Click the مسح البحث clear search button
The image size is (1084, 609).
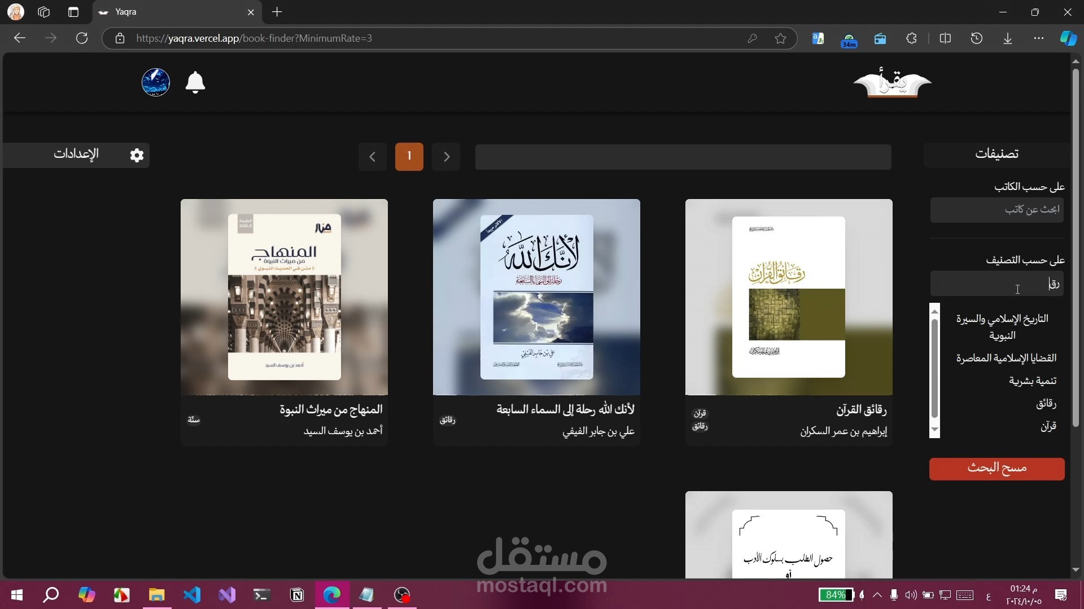997,469
